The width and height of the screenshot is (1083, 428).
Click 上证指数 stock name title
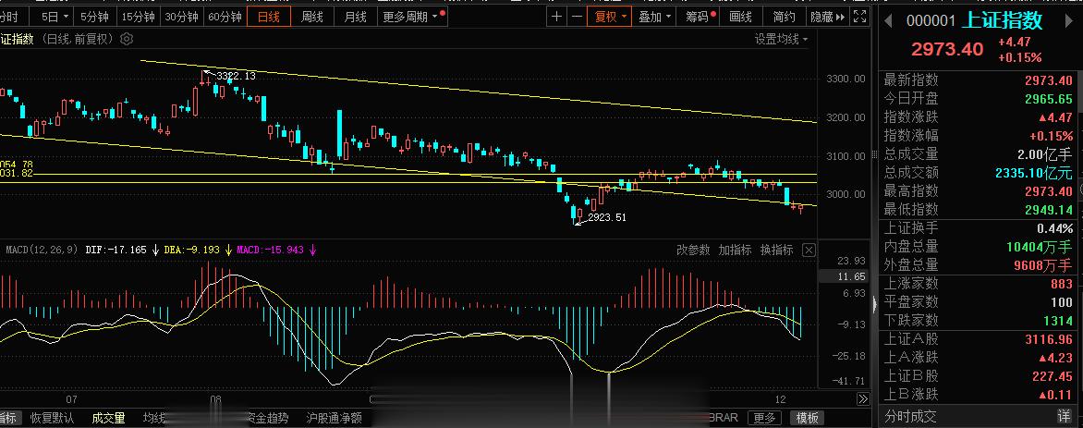(x=1002, y=20)
